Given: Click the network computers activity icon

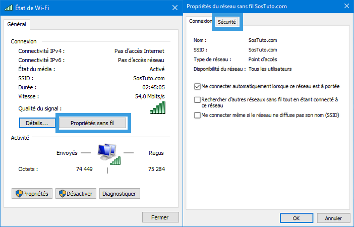Looking at the screenshot, I should click(109, 154).
